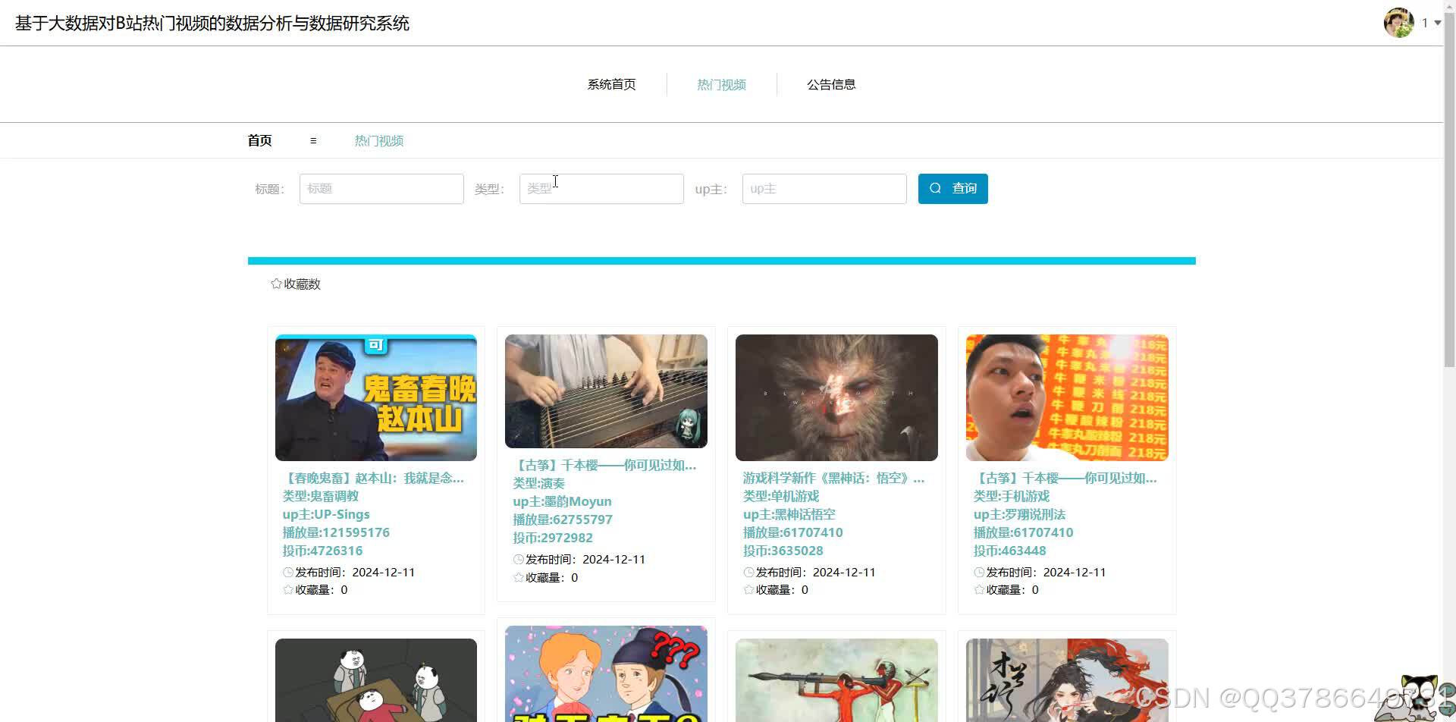
Task: Open the 系统首页 menu item
Action: coord(611,84)
